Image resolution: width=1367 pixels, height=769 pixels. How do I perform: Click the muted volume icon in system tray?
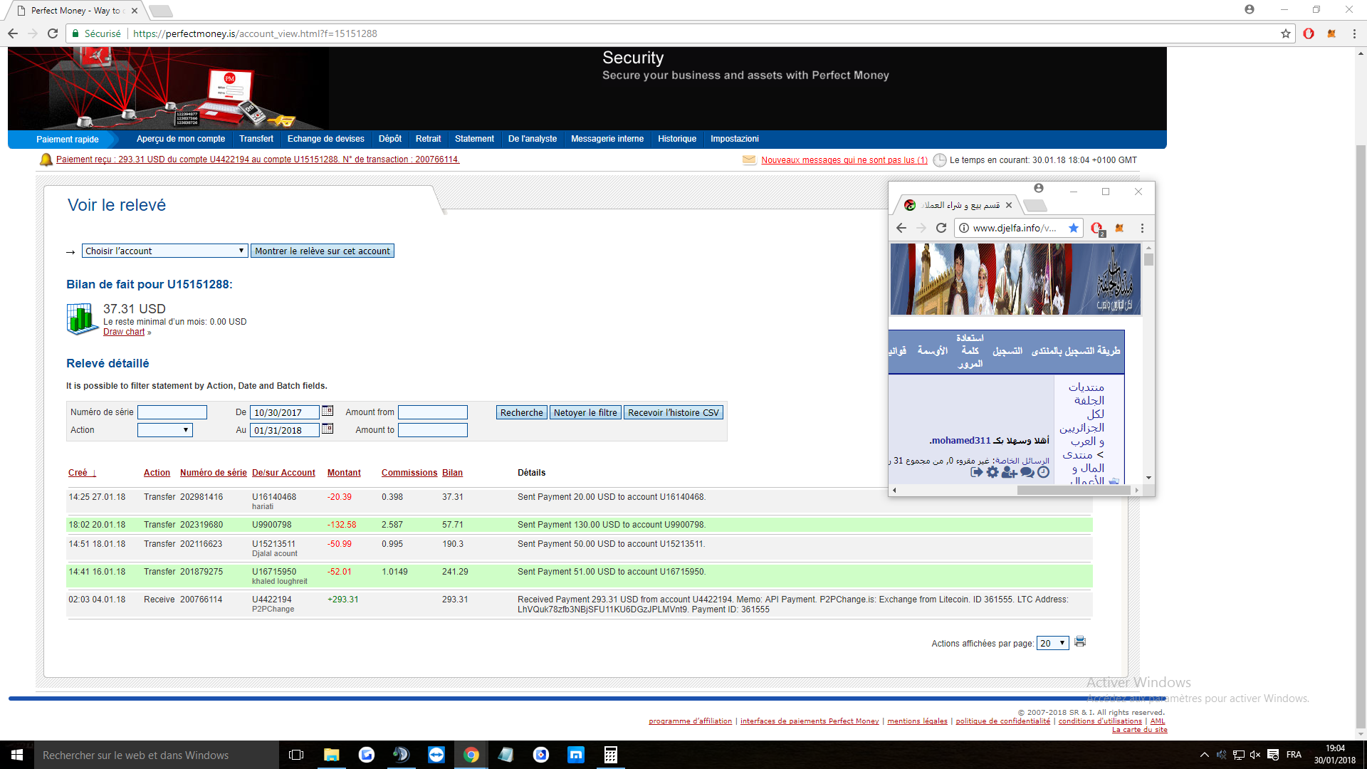(1255, 755)
